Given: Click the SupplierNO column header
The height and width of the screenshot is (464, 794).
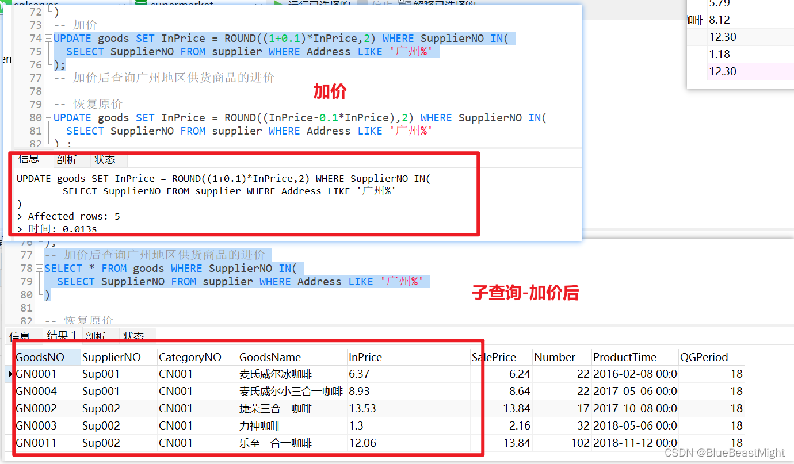Looking at the screenshot, I should click(x=119, y=357).
